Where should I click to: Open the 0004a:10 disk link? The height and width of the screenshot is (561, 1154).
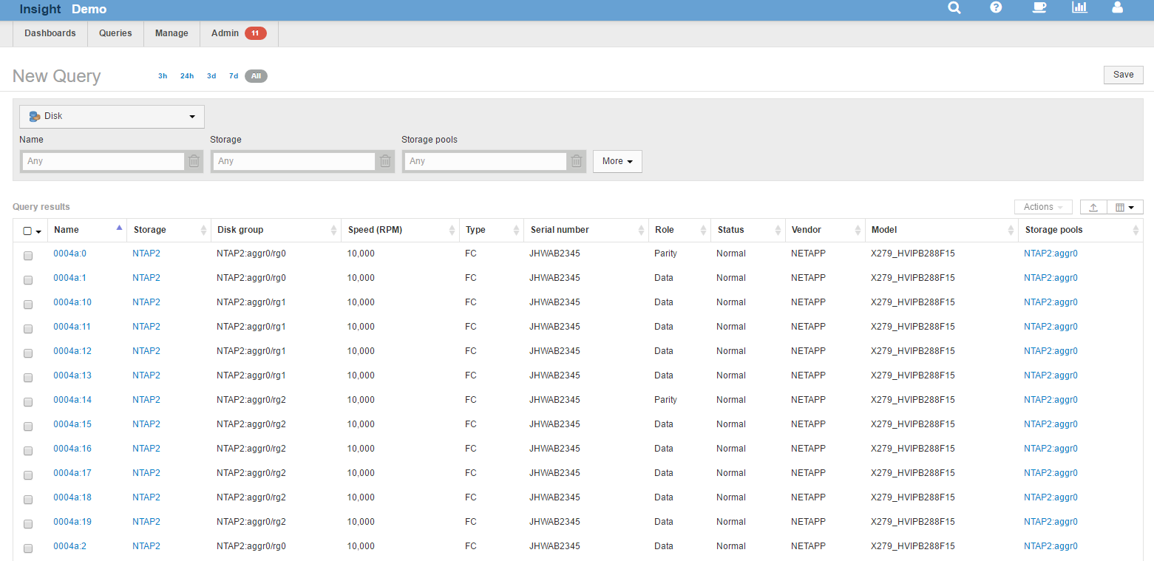(x=71, y=302)
